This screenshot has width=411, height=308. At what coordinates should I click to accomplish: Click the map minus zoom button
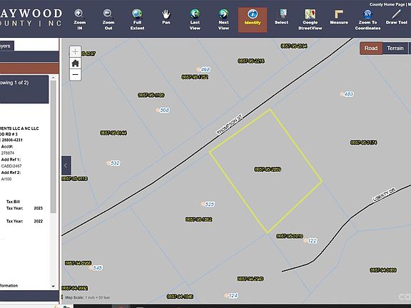[x=75, y=75]
